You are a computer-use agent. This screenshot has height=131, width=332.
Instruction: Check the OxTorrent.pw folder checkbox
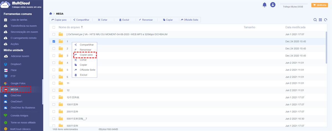pos(54,34)
